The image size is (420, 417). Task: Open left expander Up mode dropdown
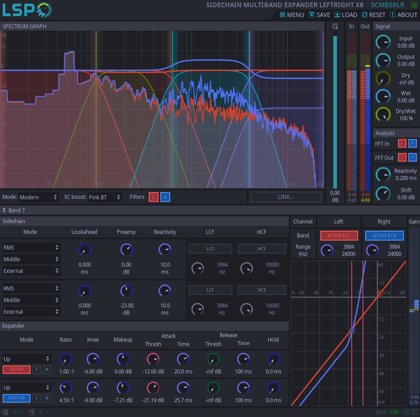(x=27, y=359)
